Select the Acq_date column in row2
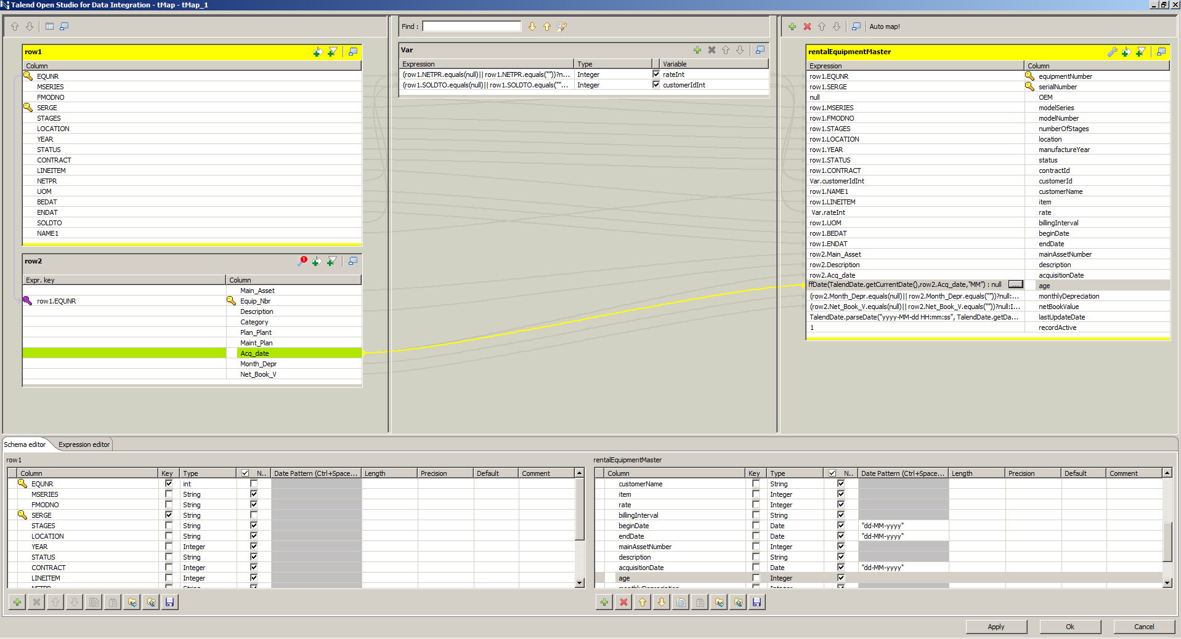1181x639 pixels. (254, 353)
